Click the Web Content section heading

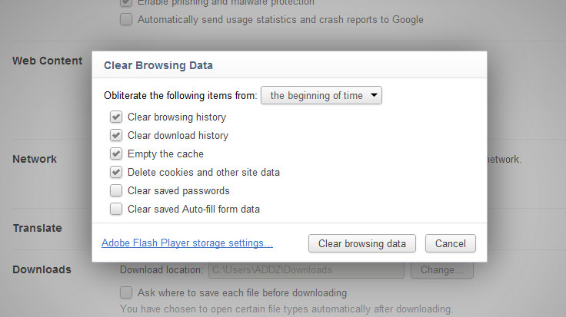click(x=47, y=61)
